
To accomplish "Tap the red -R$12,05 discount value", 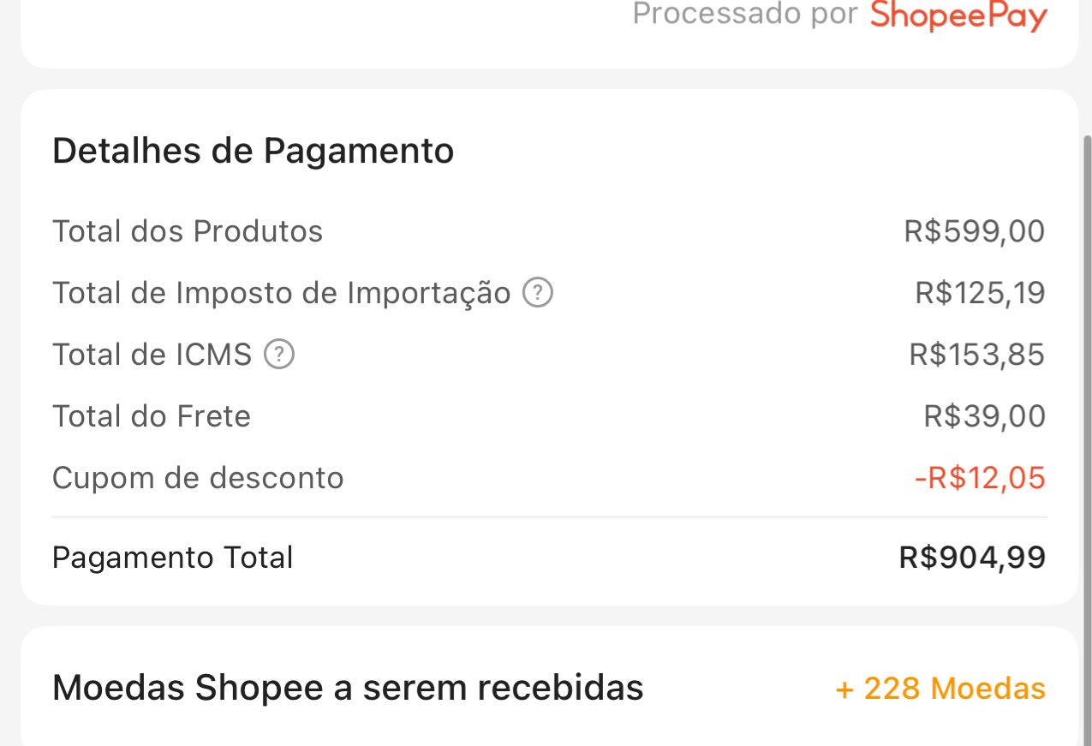I will pyautogui.click(x=980, y=477).
